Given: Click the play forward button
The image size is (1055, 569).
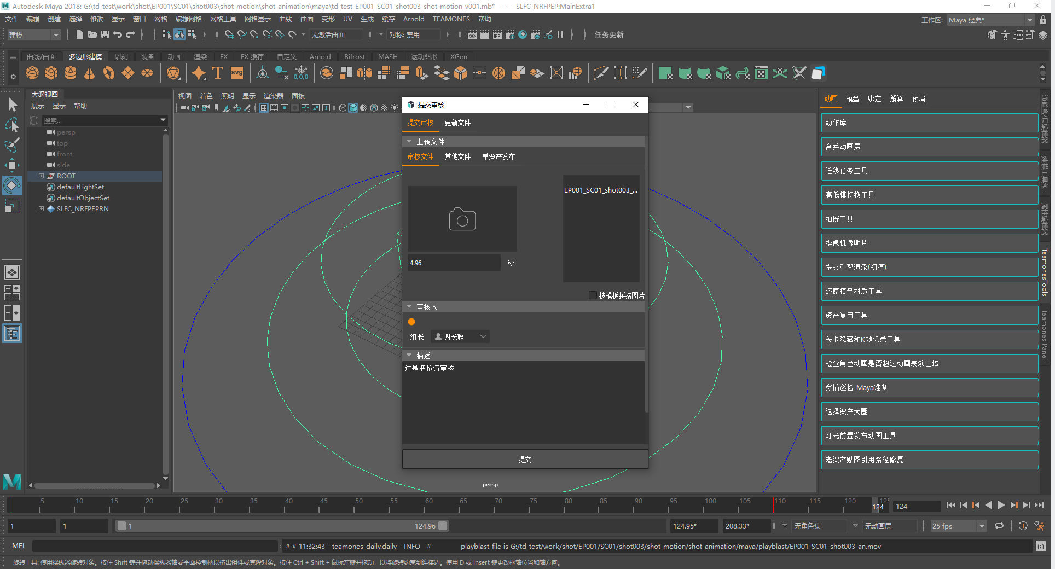Looking at the screenshot, I should coord(1001,506).
